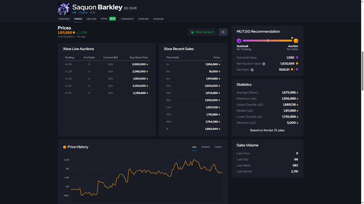Click the coin icon beside 1,956,888 sale
This screenshot has height=204, width=364.
click(x=219, y=64)
